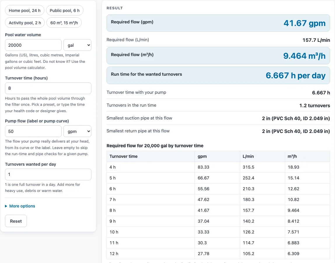Click the 33.33 gpm cell
This screenshot has width=335, height=263.
(x=217, y=232)
